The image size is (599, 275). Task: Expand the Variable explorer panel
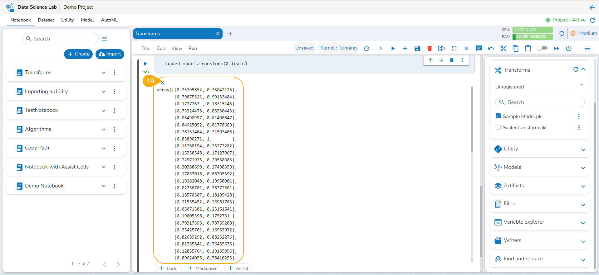click(x=583, y=223)
